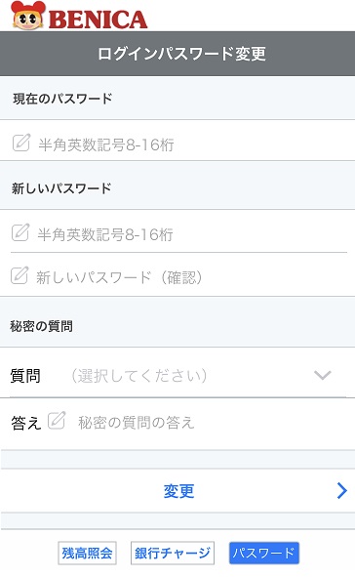The image size is (355, 577).
Task: Switch to the 銀行チャージ tab
Action: point(173,553)
